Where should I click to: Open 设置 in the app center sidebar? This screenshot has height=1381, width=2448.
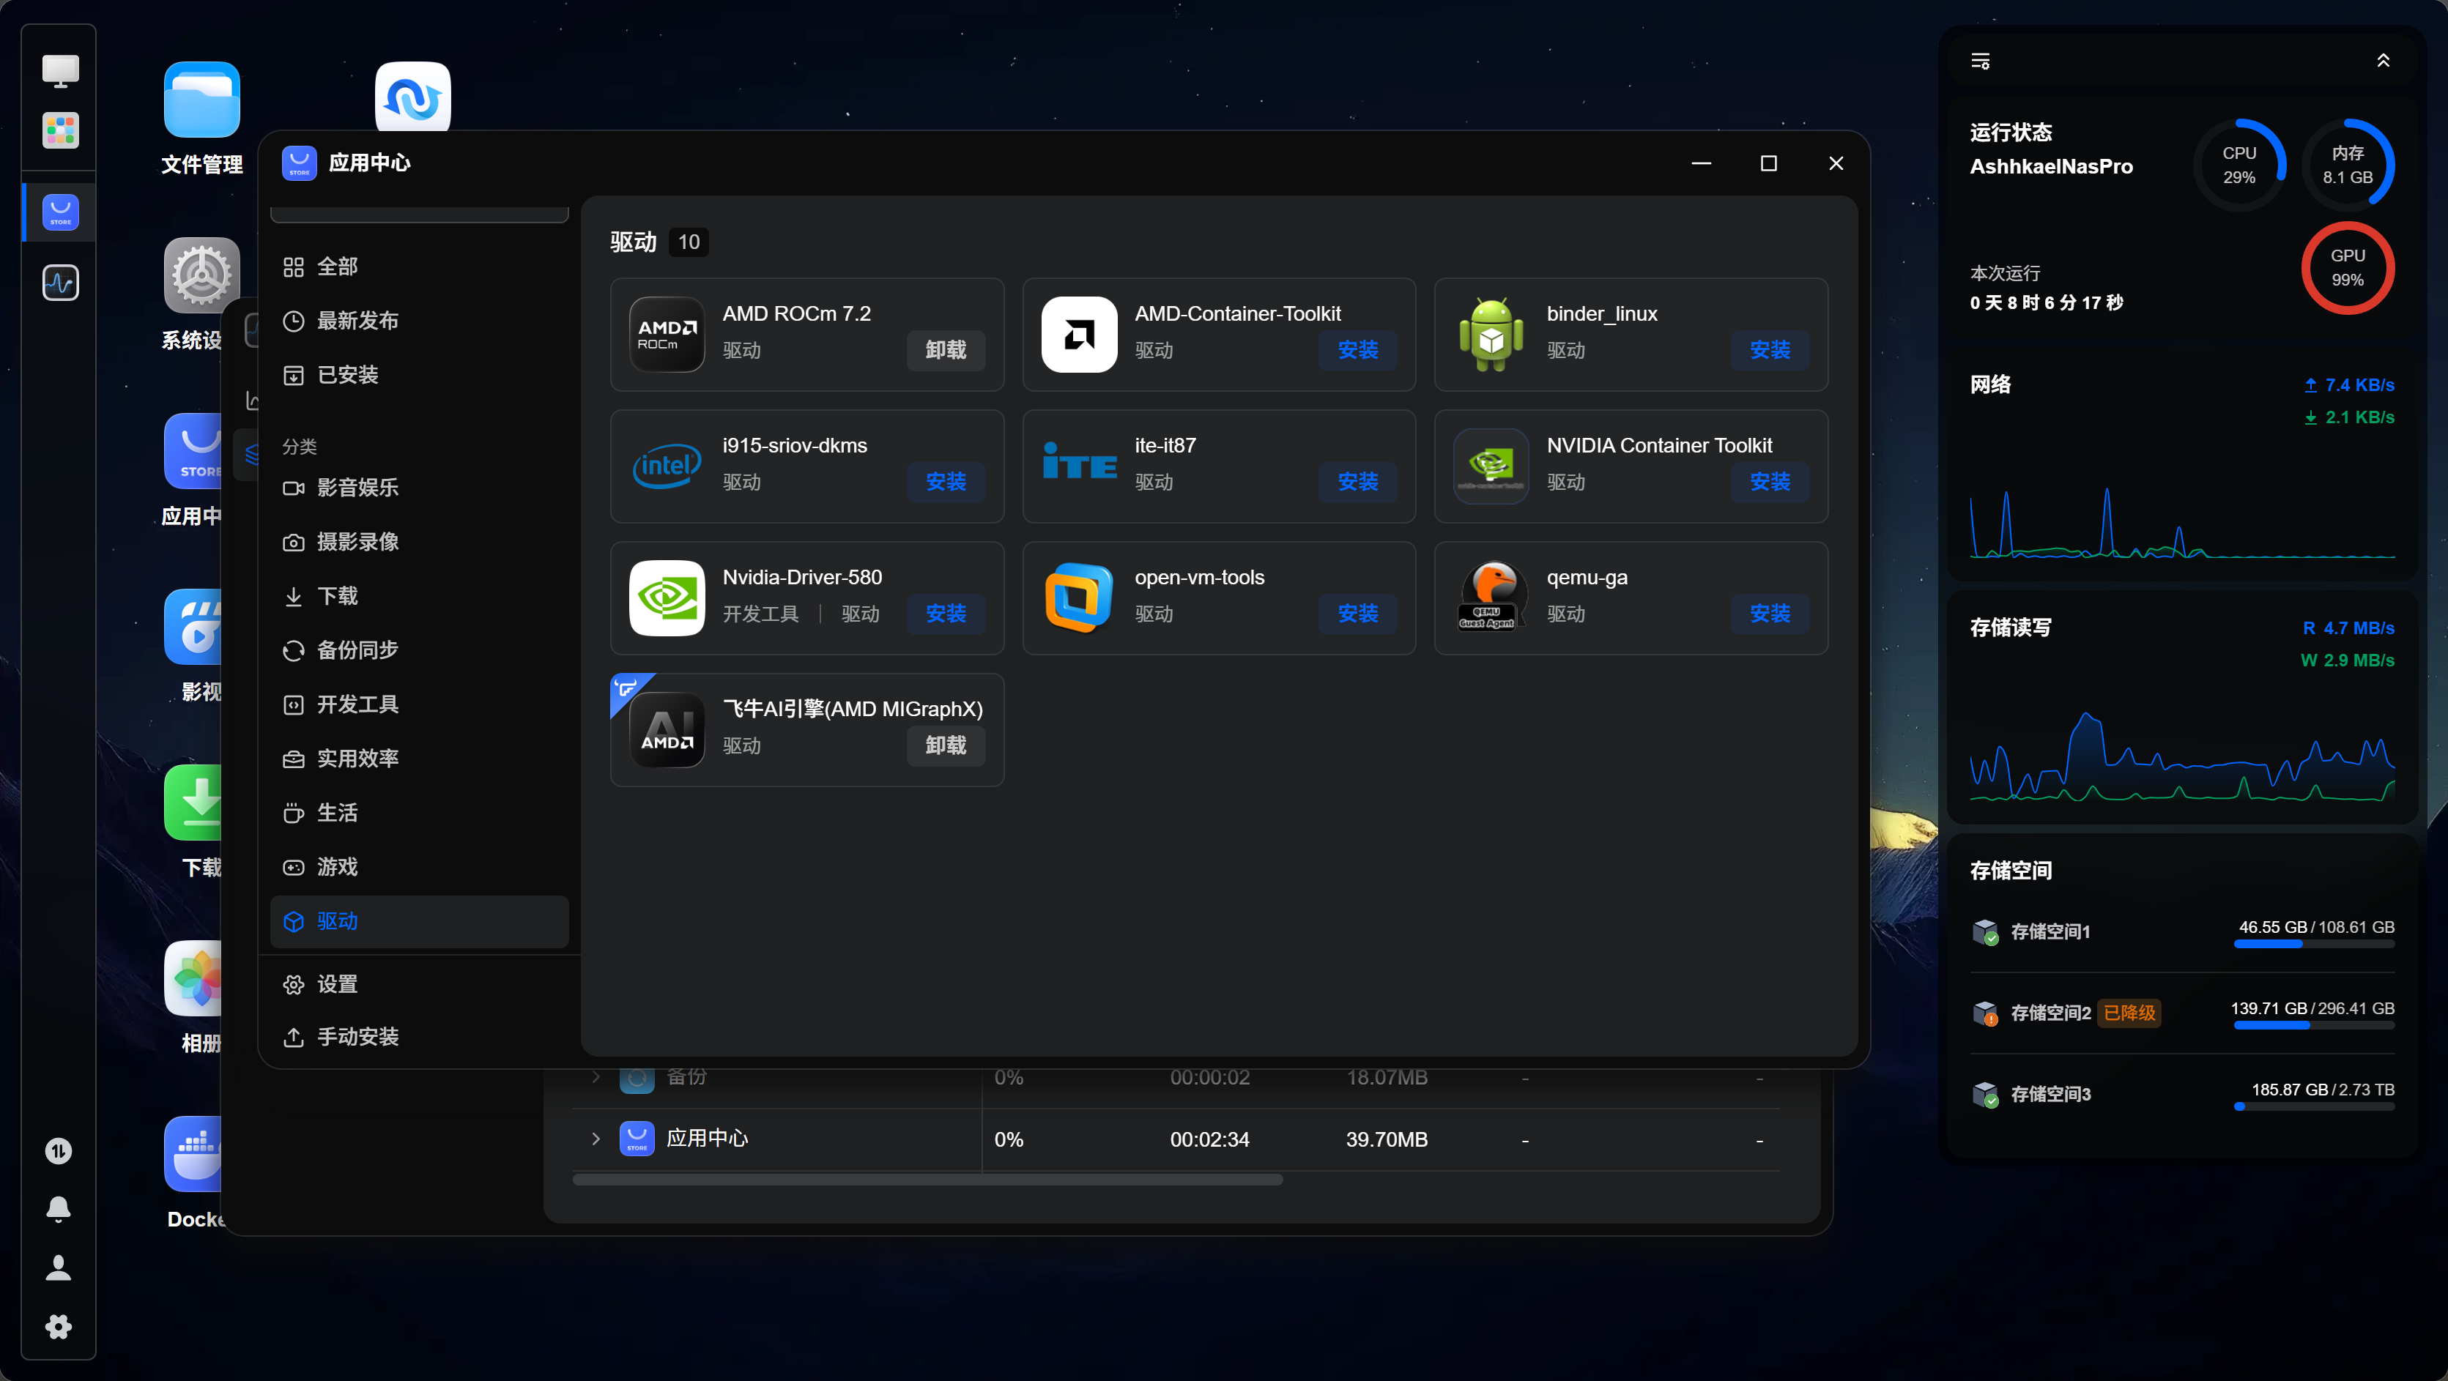[x=419, y=985]
